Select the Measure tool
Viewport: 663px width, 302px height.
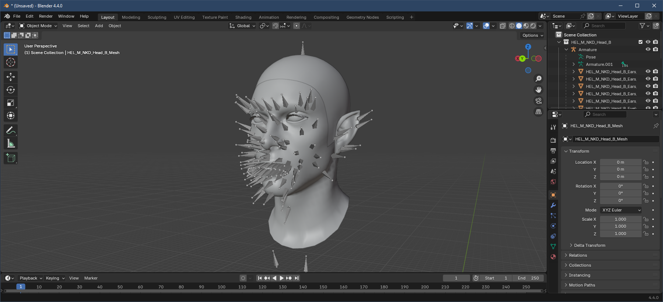(11, 143)
